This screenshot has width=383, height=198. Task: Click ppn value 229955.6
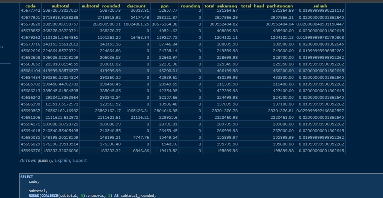pos(165,117)
